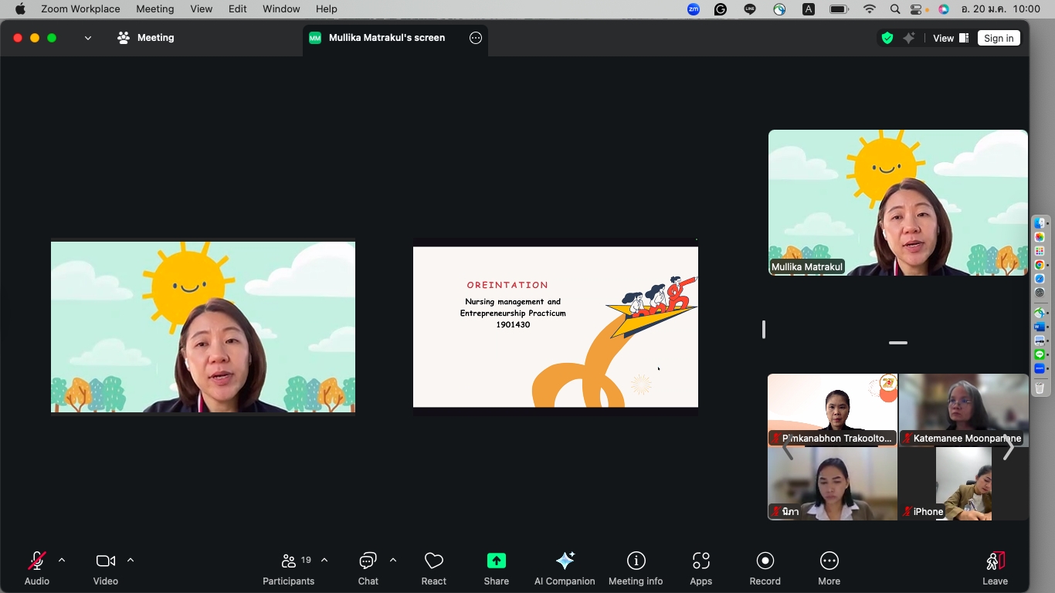Screen dimensions: 1055x593
Task: Expand the video options arrow
Action: (131, 561)
